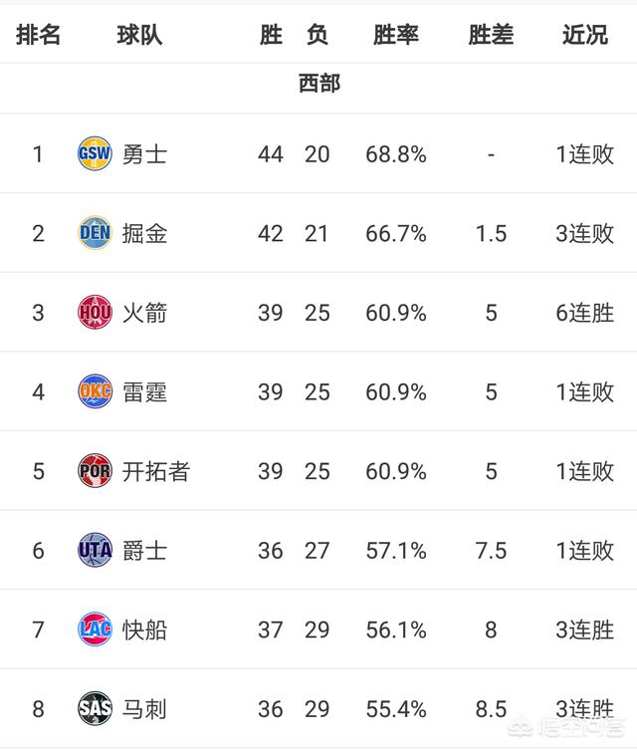Open the HOU Rockets logo icon

click(x=95, y=312)
